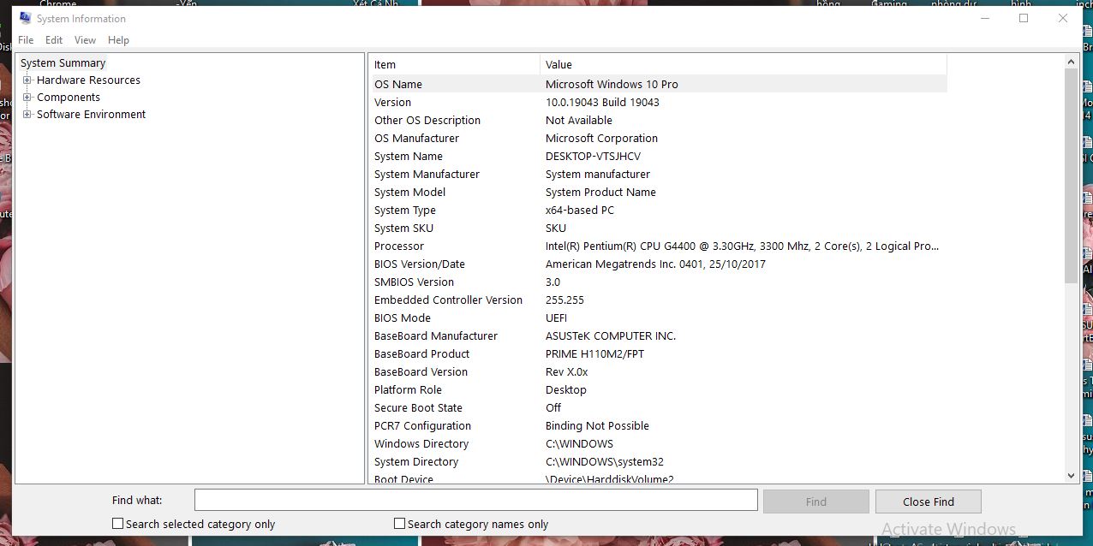
Task: Click the System Information app icon in title bar
Action: pos(25,18)
